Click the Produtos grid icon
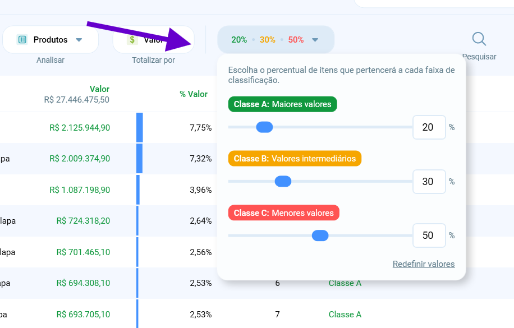Screen dimensions: 514x328 tap(22, 40)
